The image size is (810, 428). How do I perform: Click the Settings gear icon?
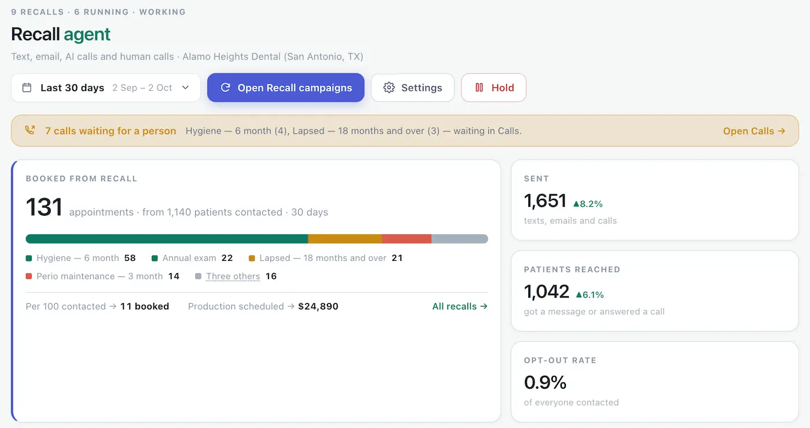point(389,88)
